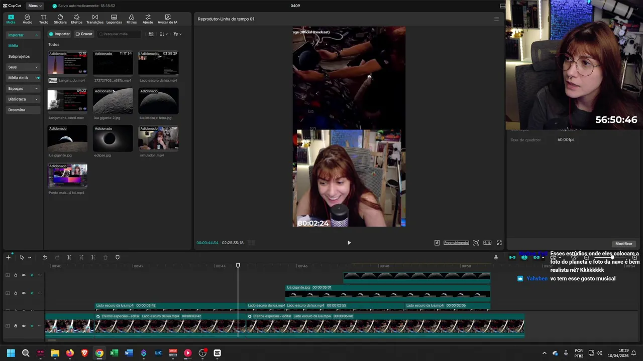
Task: Open the Filtros panel
Action: (x=132, y=19)
